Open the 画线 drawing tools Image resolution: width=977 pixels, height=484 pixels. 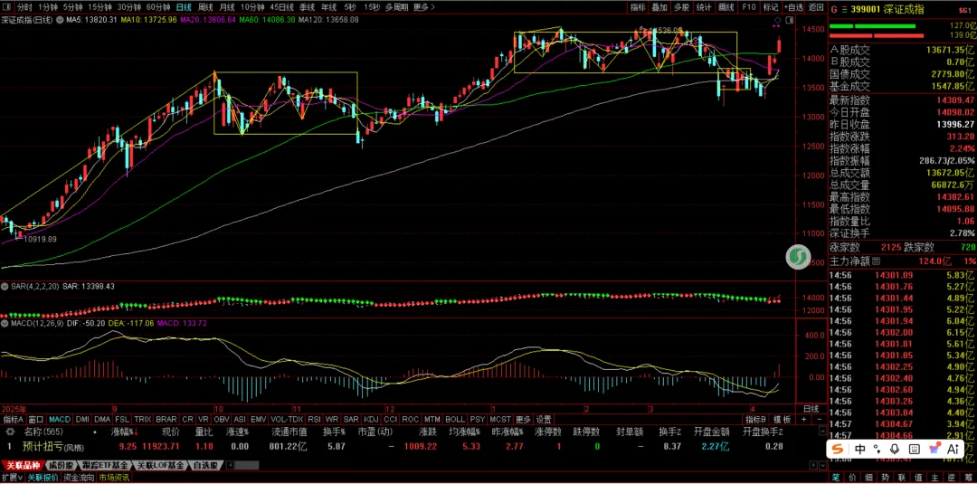point(726,7)
